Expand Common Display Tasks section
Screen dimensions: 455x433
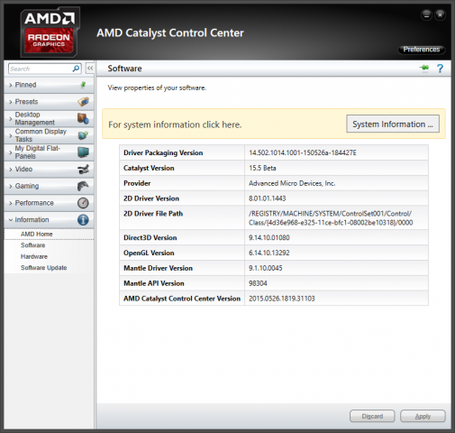[49, 135]
